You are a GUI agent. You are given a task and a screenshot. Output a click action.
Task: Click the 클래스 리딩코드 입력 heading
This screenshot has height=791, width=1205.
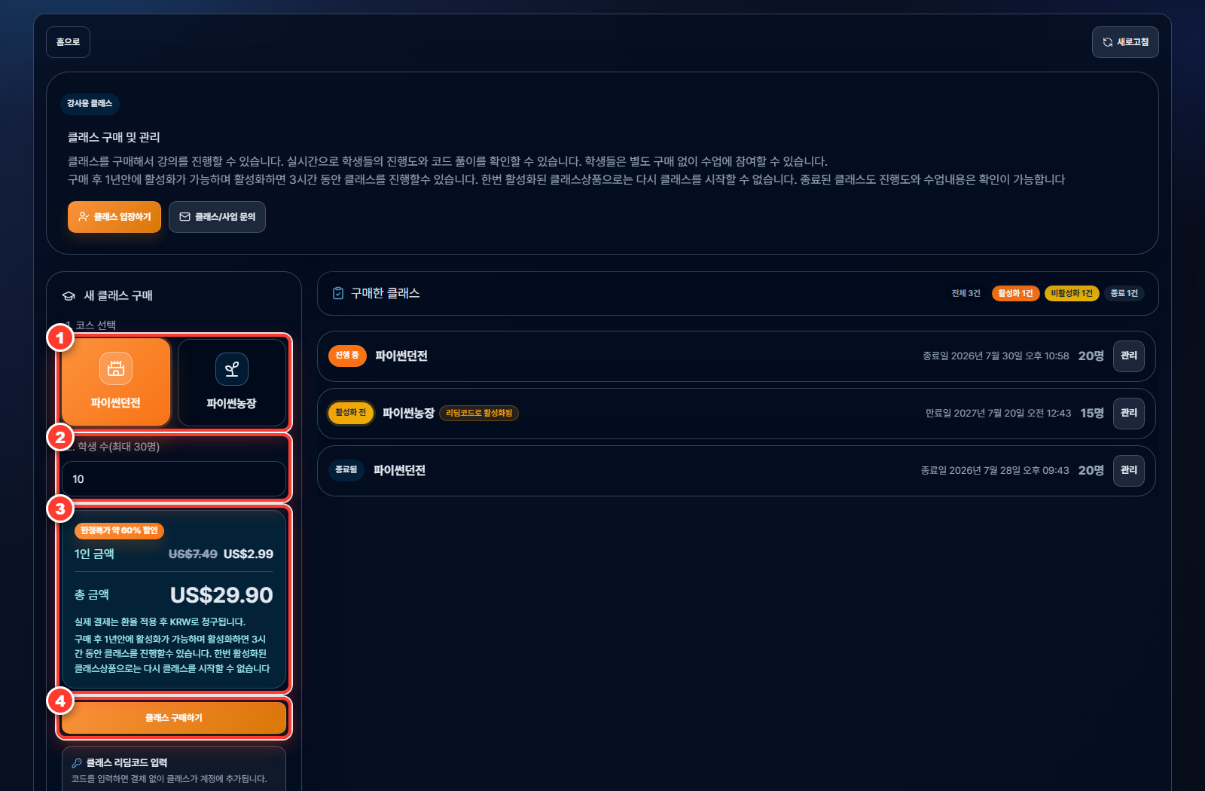tap(127, 762)
